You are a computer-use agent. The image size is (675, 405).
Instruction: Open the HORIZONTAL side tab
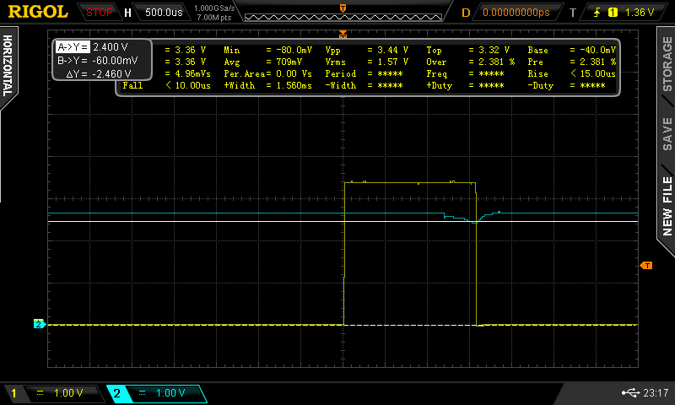[x=8, y=66]
